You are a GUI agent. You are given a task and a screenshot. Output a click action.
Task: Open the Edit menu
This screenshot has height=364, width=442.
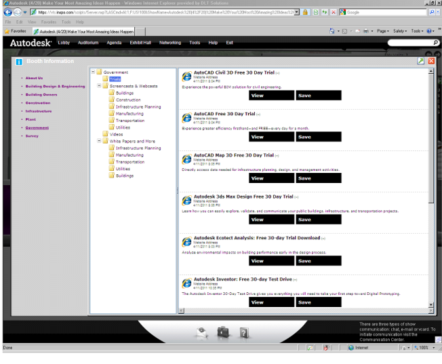coord(19,22)
